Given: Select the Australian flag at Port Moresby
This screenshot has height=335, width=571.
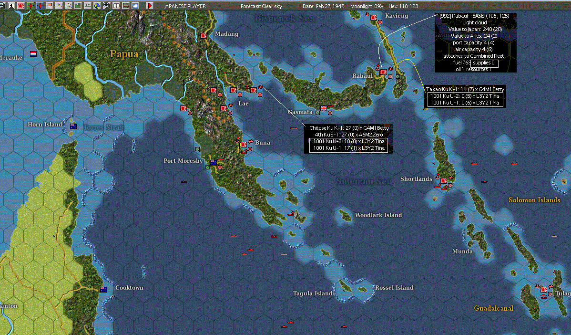Looking at the screenshot, I should [x=214, y=163].
